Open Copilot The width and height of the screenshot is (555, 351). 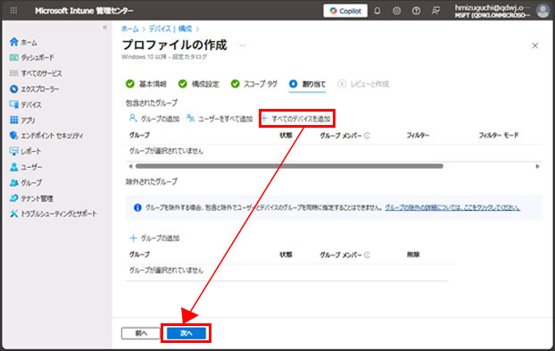[345, 11]
